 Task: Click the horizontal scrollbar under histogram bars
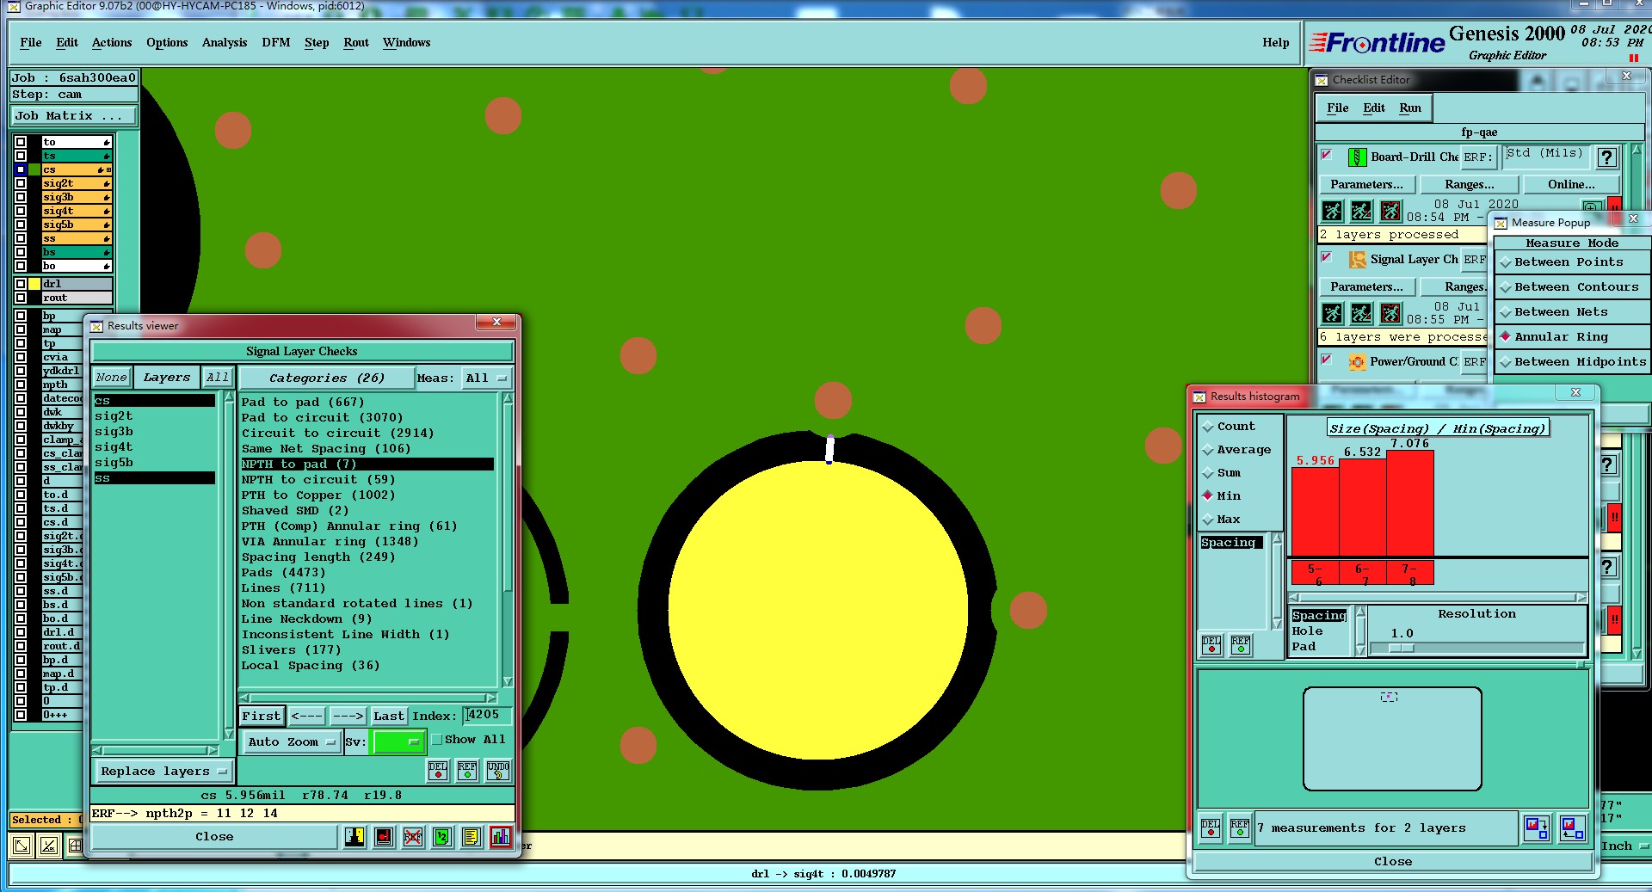tap(1437, 597)
